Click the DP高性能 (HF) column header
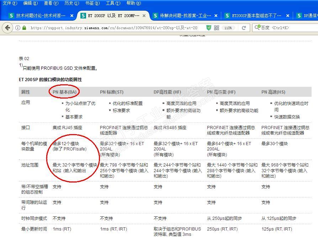 point(167,92)
